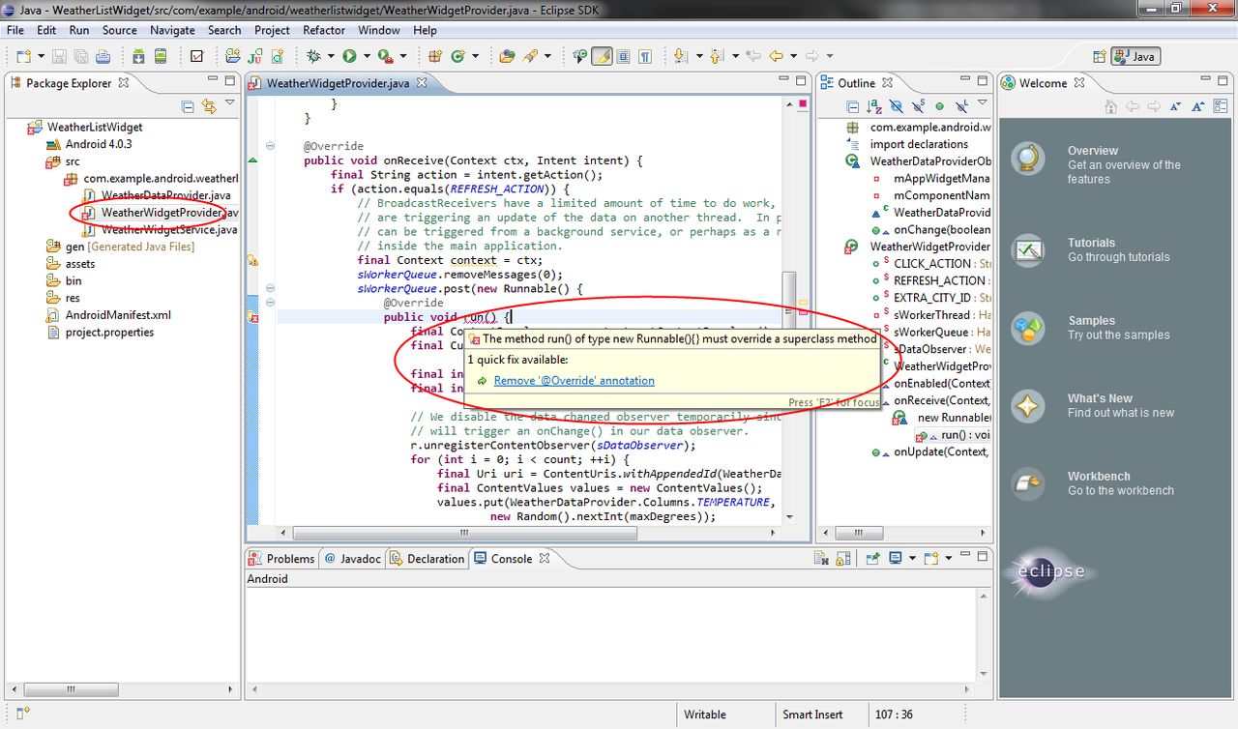Viewport: 1238px width, 729px height.
Task: Click the Open Type icon
Action: click(507, 56)
